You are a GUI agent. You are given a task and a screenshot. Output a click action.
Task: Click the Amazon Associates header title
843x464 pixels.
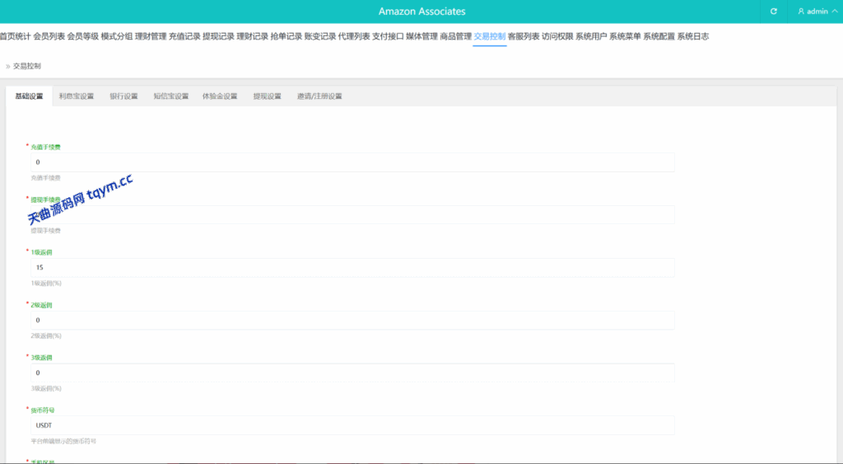[422, 12]
